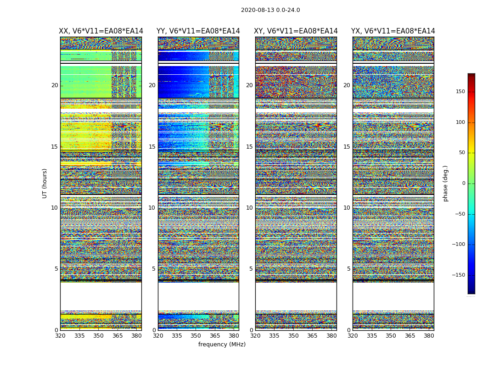Click the YY phase waterfall plot
Image resolution: width=482 pixels, height=367 pixels.
198,183
